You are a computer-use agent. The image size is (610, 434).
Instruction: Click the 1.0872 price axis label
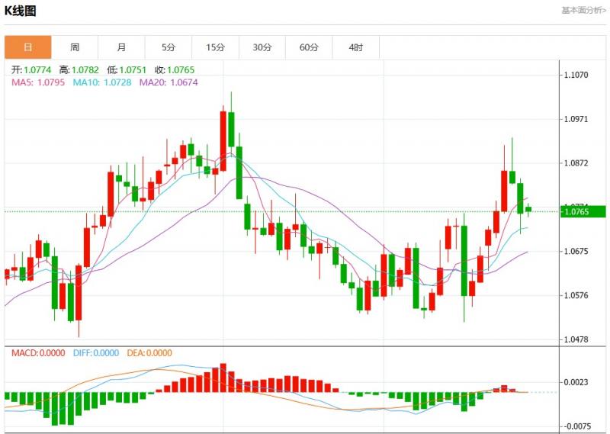point(576,163)
